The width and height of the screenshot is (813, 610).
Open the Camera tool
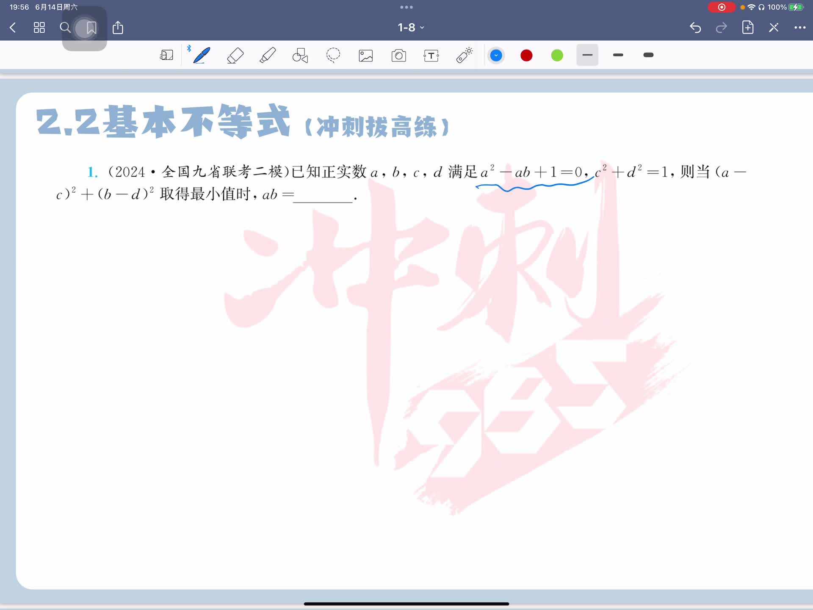tap(398, 55)
